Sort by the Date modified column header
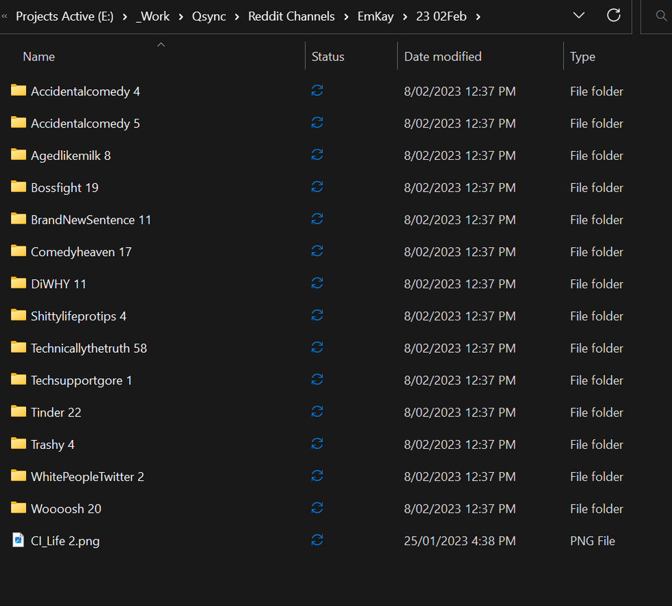Screen dimensions: 672x606 pos(443,56)
